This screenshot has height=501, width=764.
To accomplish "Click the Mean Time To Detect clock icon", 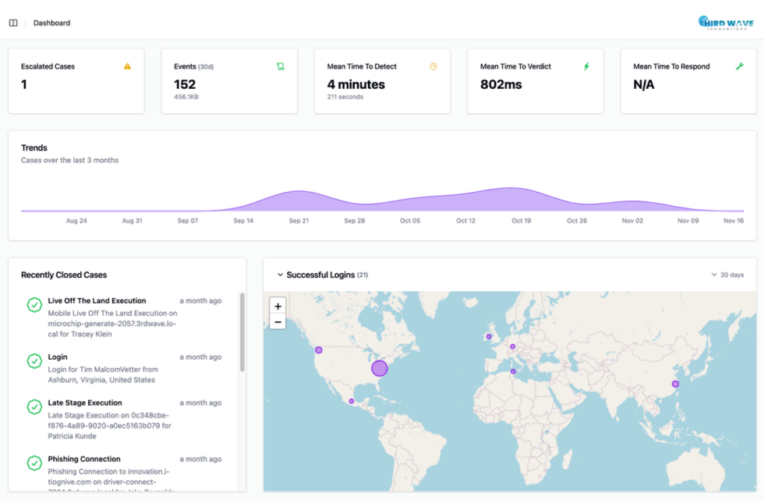I will coord(433,66).
